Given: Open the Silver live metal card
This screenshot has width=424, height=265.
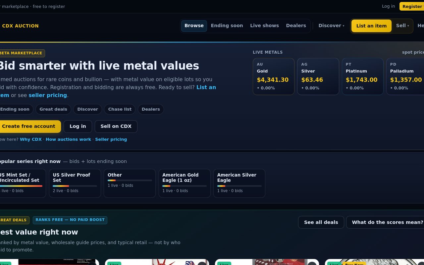Looking at the screenshot, I should (318, 77).
